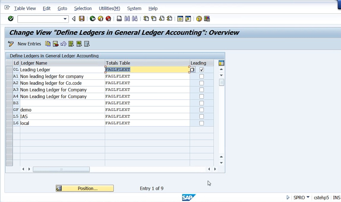Check Leading for ledger BZ
Viewport: 341px width, 202px height.
pos(202,103)
